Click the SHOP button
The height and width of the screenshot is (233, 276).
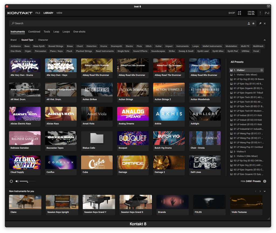coord(232,13)
